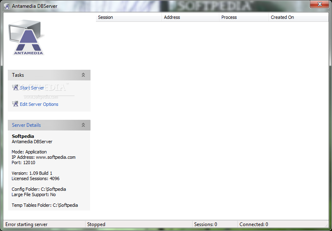Click Error starting server status message
The image size is (332, 231).
coord(26,224)
